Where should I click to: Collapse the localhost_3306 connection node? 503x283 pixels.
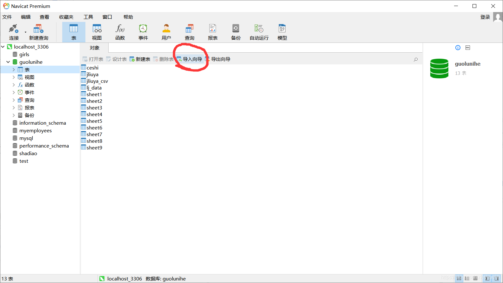(3, 47)
